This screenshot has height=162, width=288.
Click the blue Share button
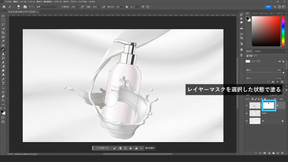tap(268, 7)
